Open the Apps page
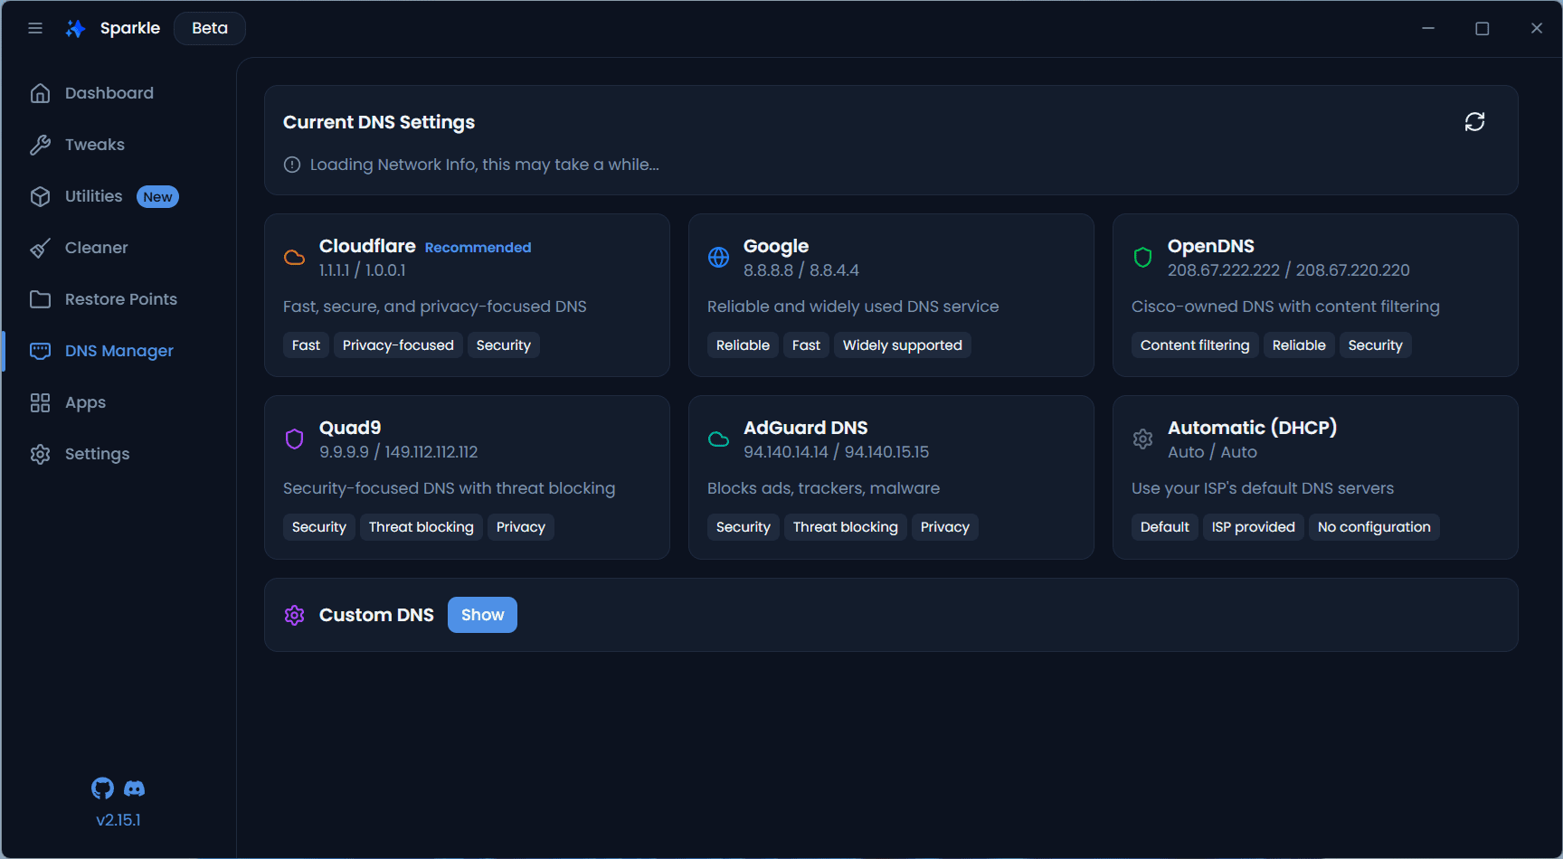The width and height of the screenshot is (1563, 859). point(85,402)
